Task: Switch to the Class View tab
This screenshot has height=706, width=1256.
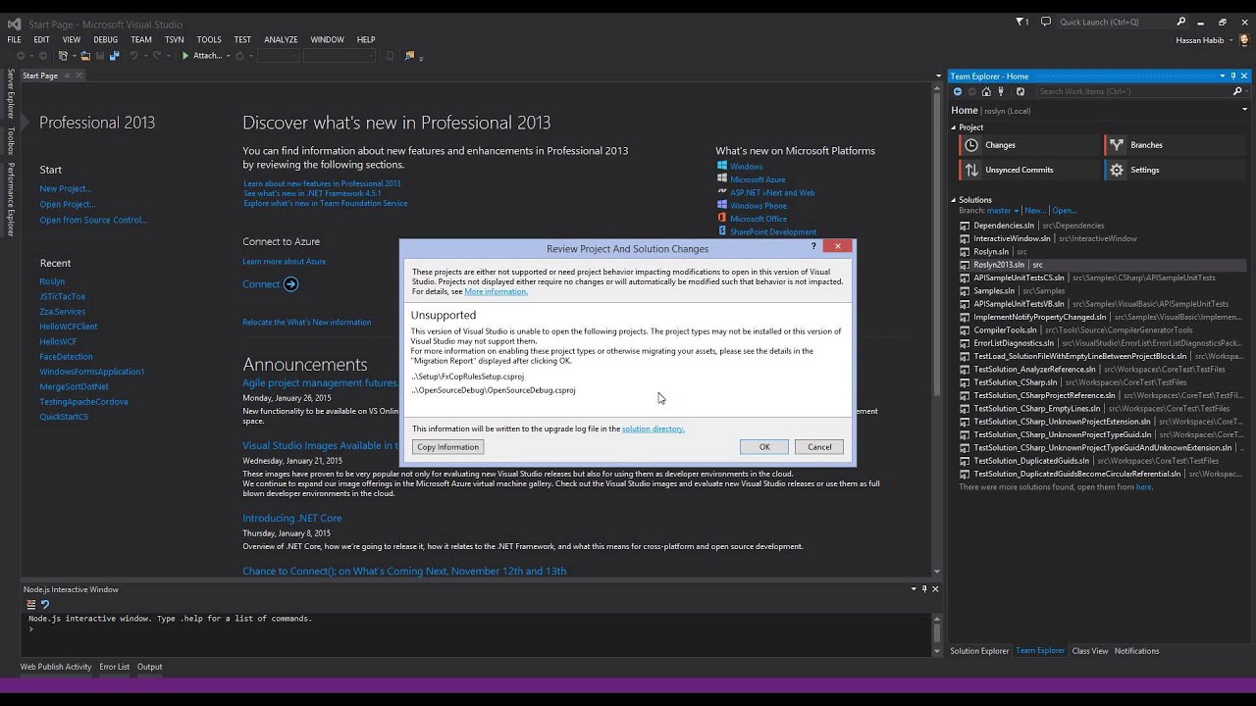Action: (1090, 651)
